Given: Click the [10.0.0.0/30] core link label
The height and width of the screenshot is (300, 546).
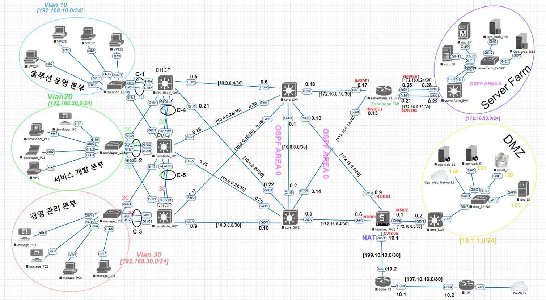Looking at the screenshot, I should pyautogui.click(x=295, y=147).
